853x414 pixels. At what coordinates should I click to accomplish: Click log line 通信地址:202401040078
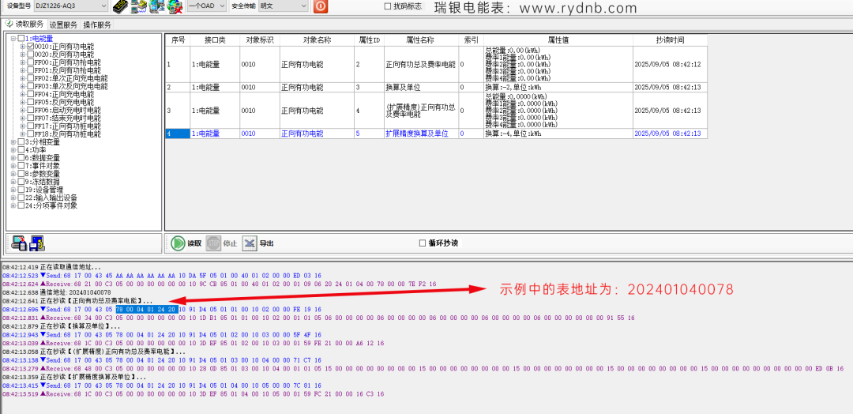57,292
